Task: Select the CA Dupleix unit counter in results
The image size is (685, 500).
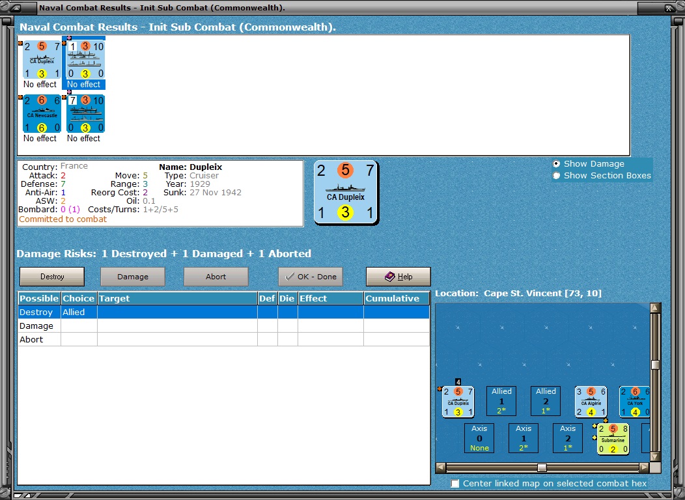Action: 42,60
